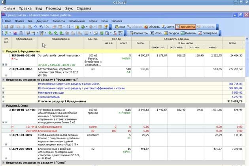Open the Фильм menu in the player
Screen dimensions: 249x166
[9, 8]
